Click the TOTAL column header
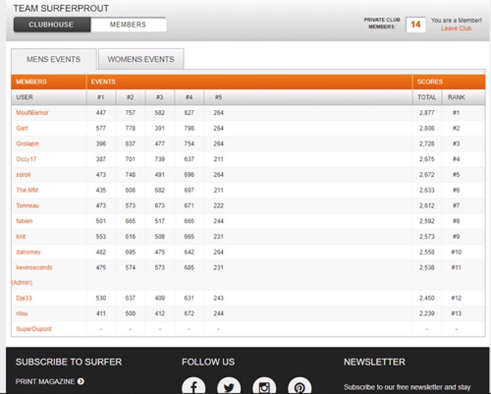491x394 pixels. point(427,97)
